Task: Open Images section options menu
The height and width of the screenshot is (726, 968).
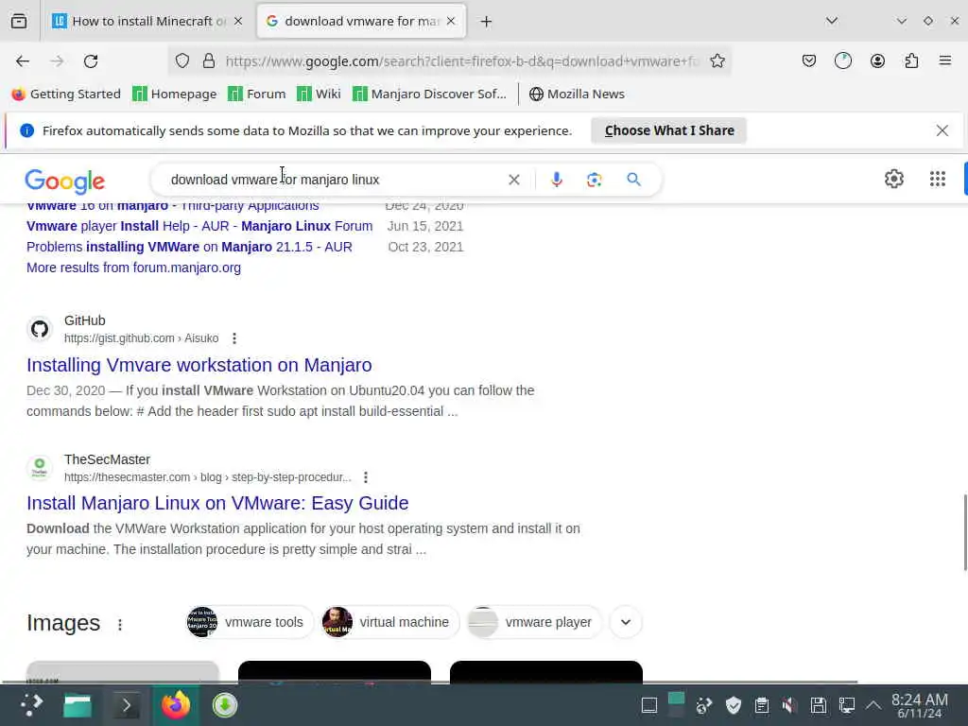Action: tap(120, 625)
